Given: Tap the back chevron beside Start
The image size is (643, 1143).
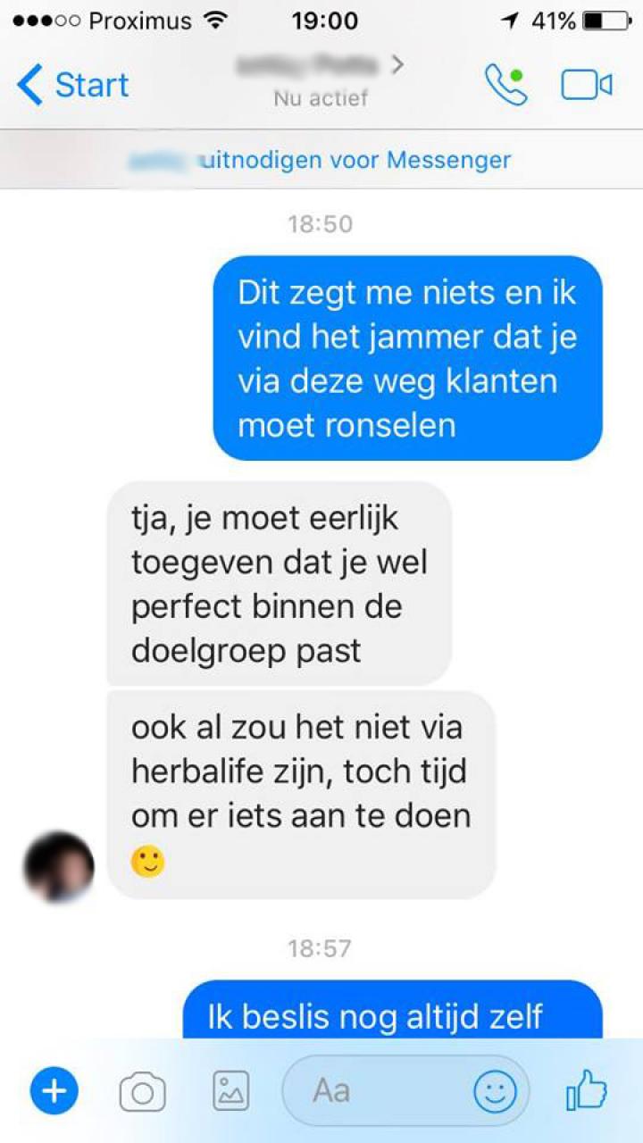Looking at the screenshot, I should pyautogui.click(x=29, y=85).
